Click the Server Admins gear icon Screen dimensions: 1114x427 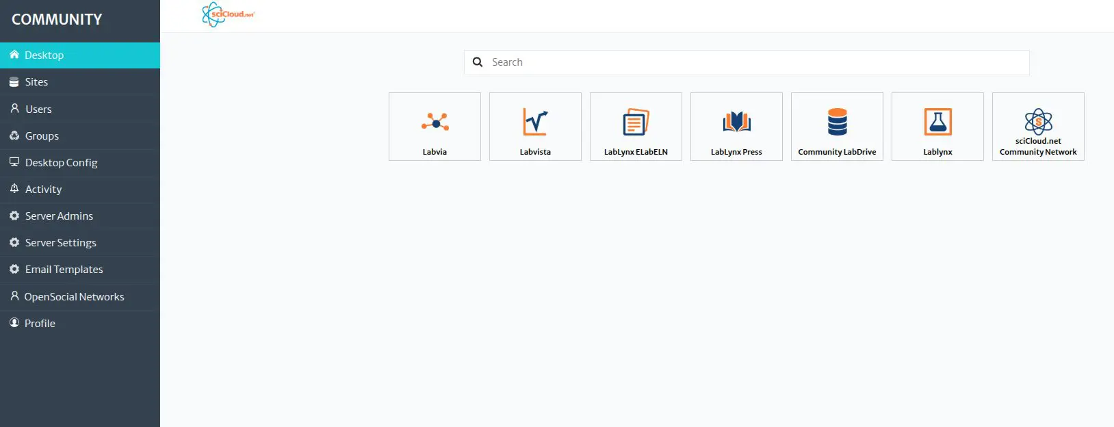coord(14,216)
